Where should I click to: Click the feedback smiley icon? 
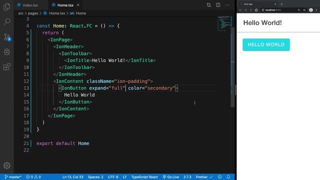pos(219,177)
